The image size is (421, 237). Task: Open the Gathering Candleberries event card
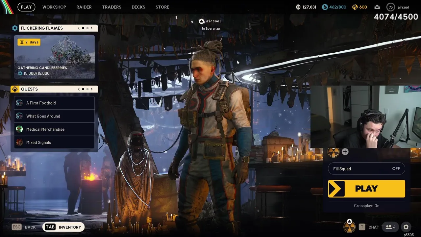point(54,57)
